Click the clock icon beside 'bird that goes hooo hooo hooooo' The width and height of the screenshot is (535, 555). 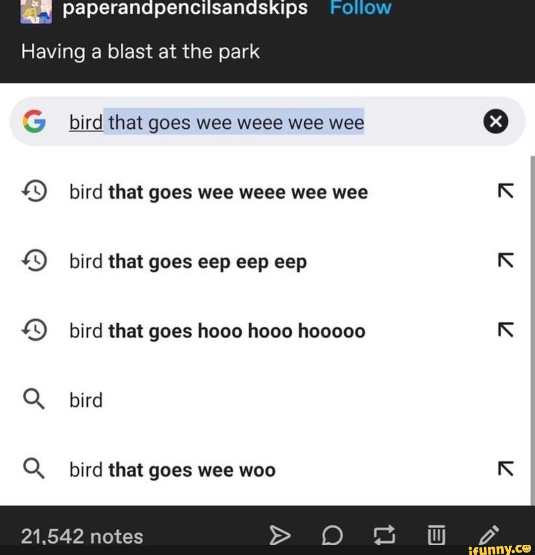[x=33, y=331]
